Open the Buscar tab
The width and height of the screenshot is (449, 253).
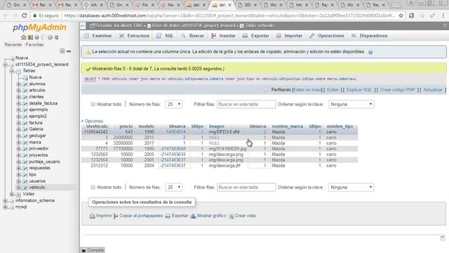[x=192, y=36]
